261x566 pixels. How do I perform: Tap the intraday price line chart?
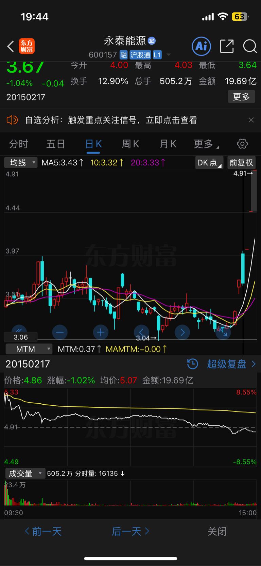tap(130, 427)
